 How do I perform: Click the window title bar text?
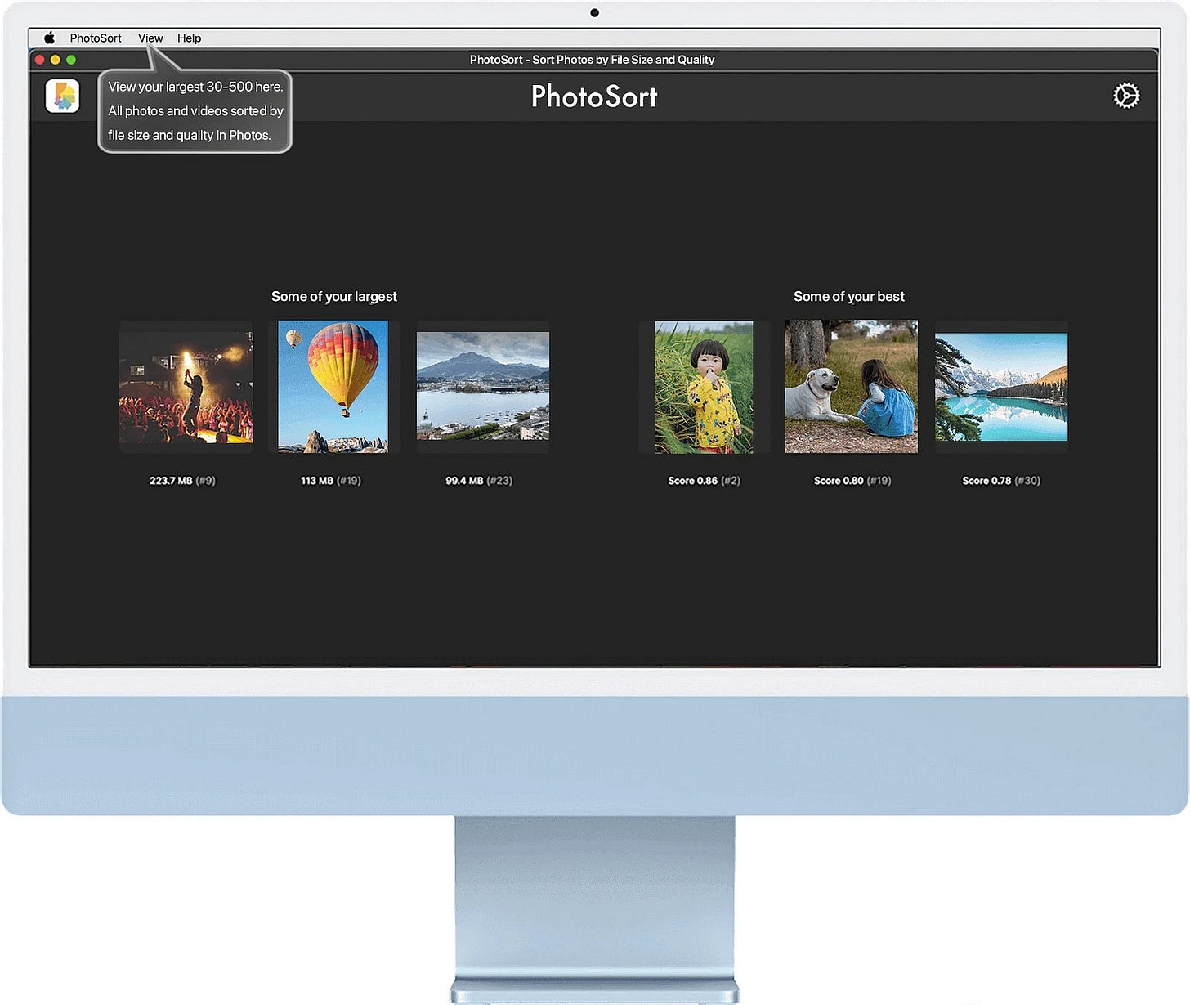pos(593,60)
